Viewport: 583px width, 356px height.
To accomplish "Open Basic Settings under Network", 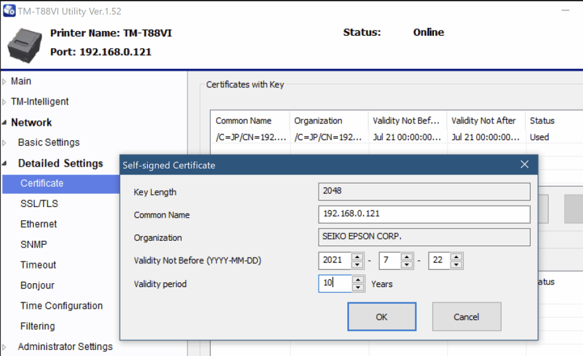I will [x=49, y=142].
